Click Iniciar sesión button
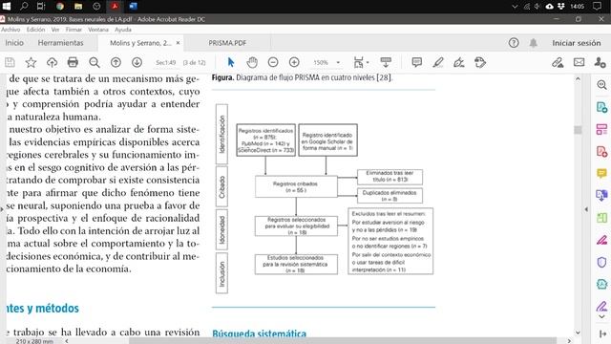Image resolution: width=611 pixels, height=344 pixels. click(x=577, y=43)
